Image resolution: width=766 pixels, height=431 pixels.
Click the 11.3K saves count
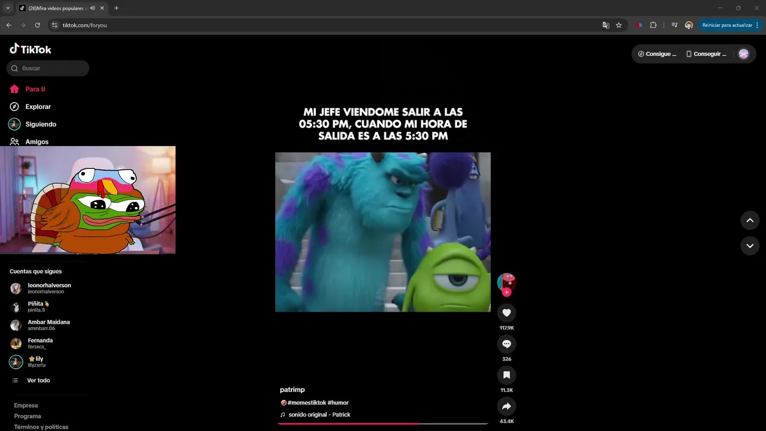click(507, 390)
